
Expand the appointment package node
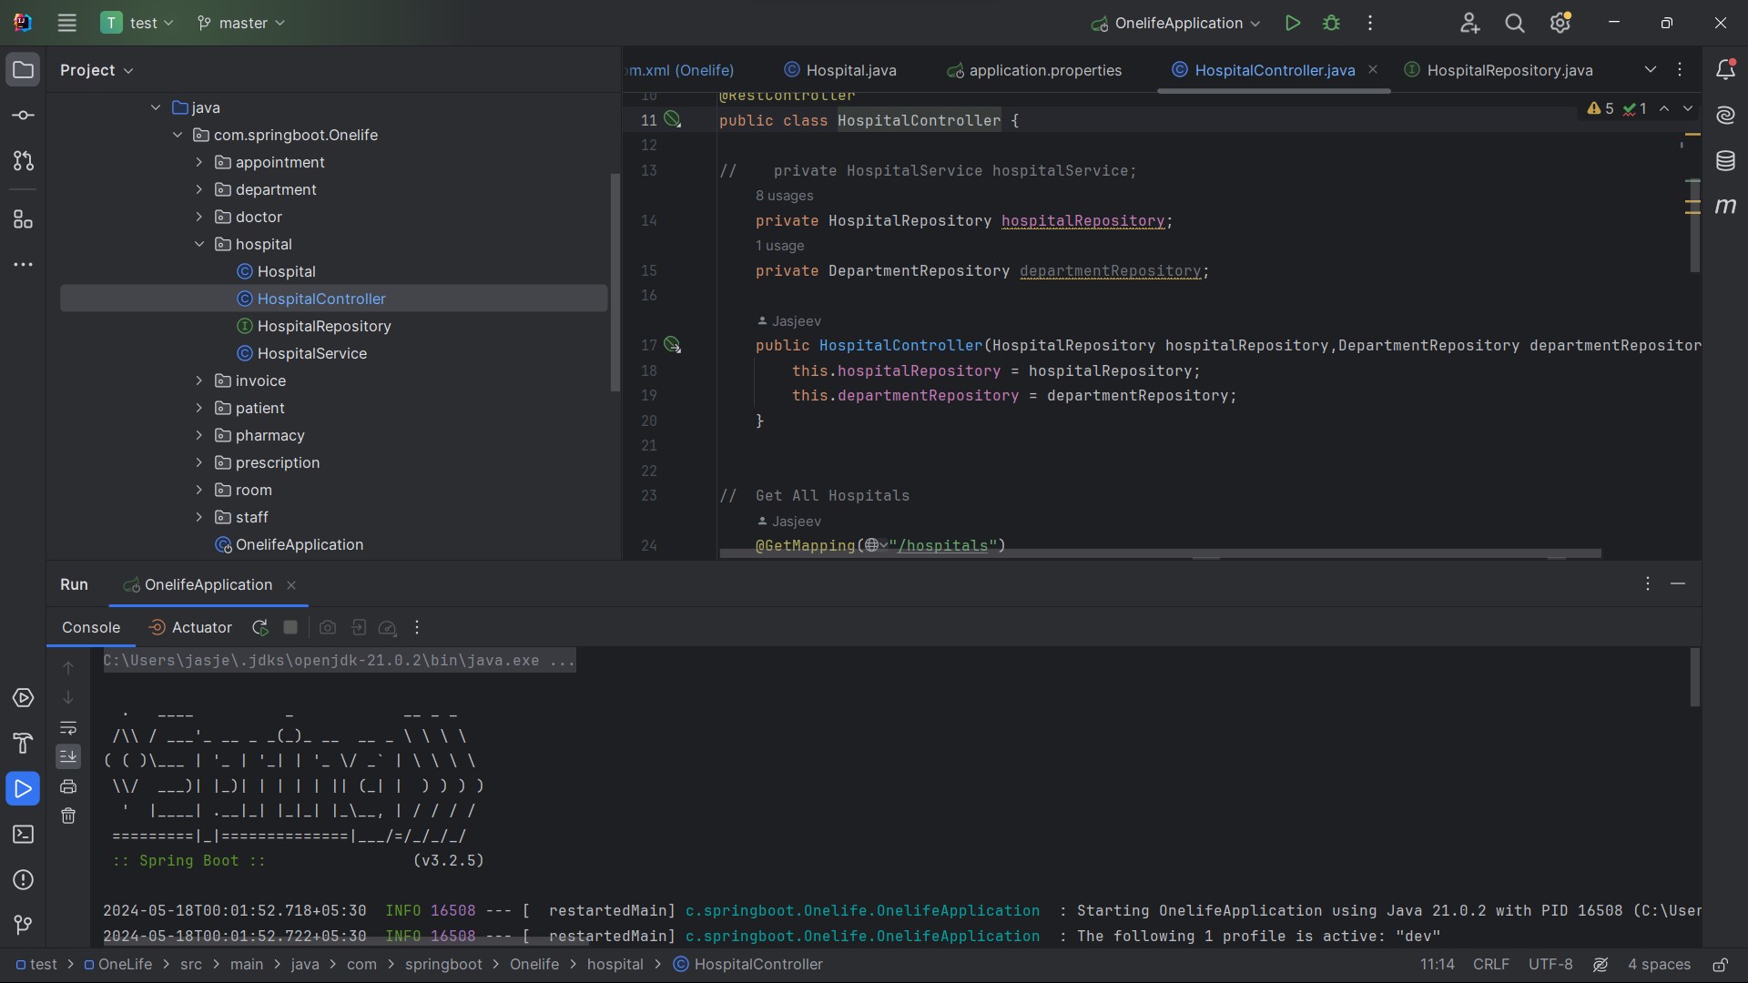tap(199, 163)
